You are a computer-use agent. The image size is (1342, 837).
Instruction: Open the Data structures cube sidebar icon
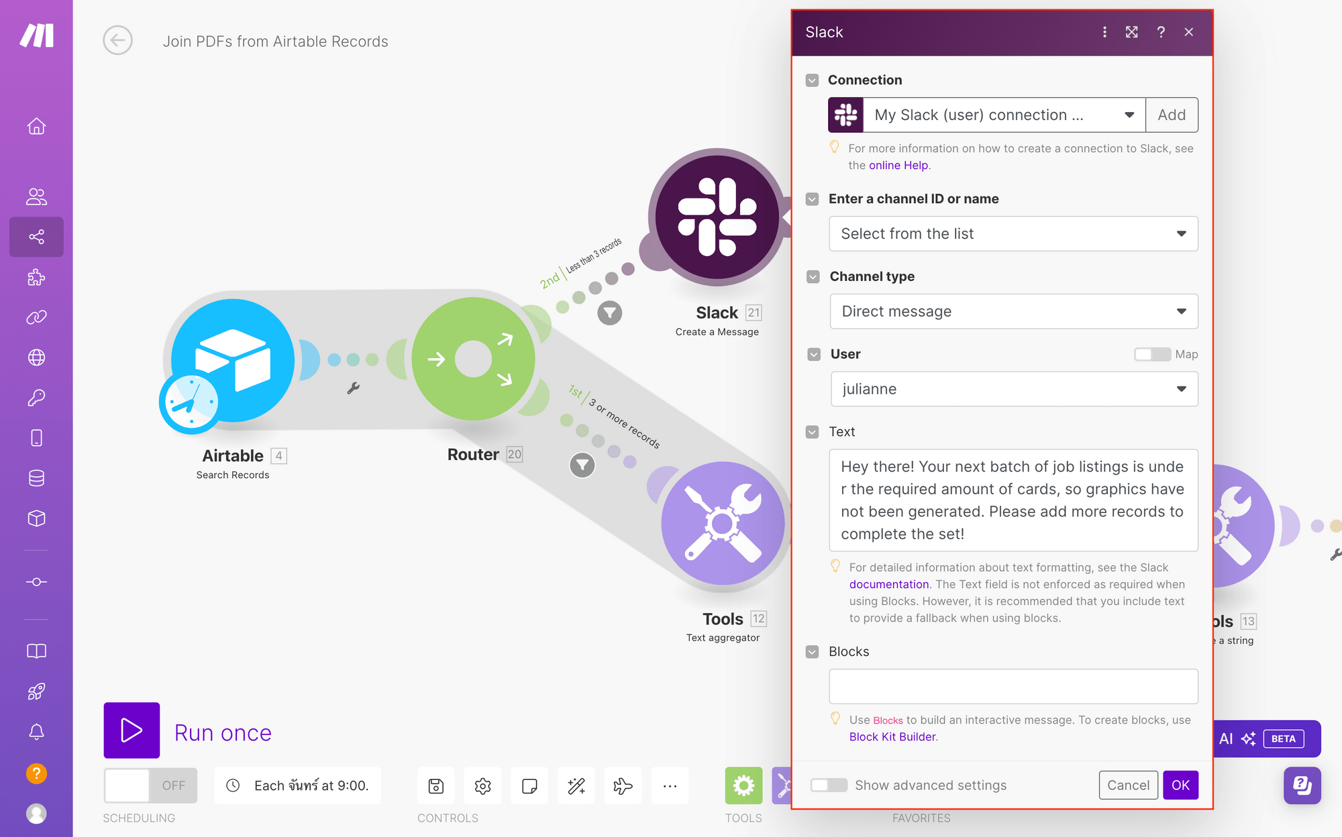[36, 518]
